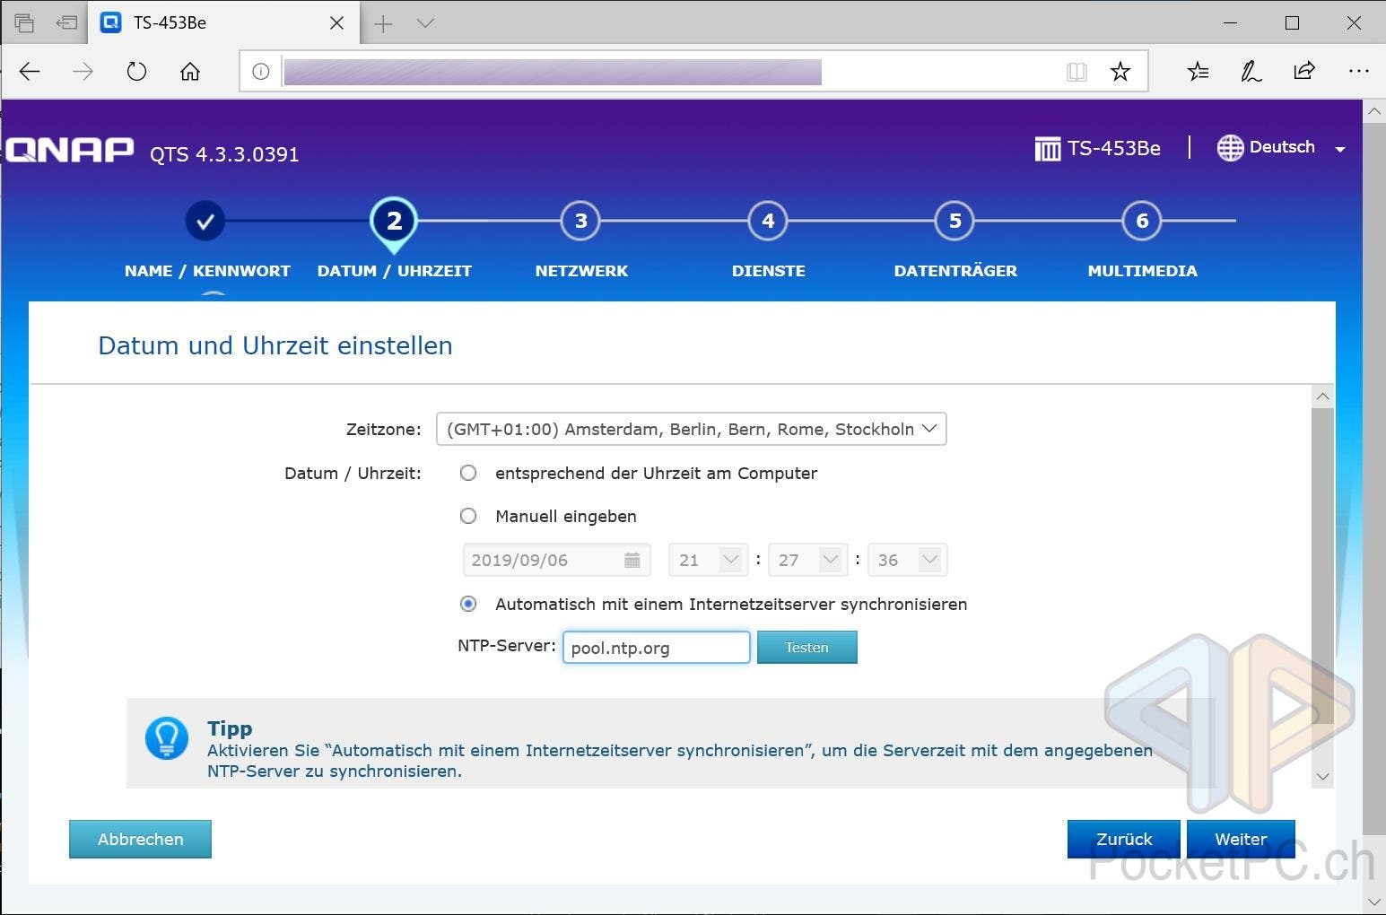Open the reading view book icon

tap(1077, 72)
